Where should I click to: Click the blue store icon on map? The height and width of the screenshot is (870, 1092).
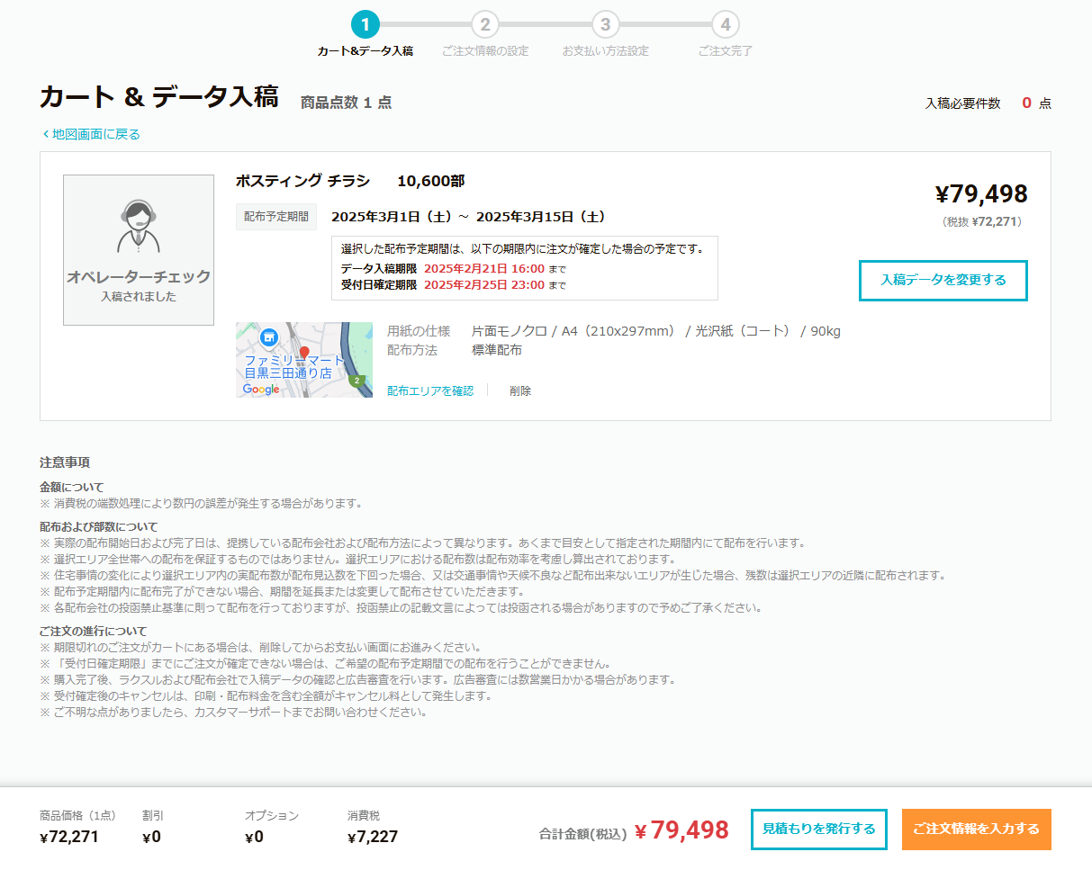click(x=267, y=337)
